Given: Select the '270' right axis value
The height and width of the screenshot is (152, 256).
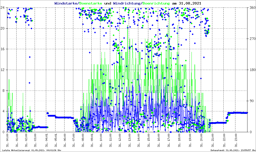Looking at the screenshot, I should 252,39.
